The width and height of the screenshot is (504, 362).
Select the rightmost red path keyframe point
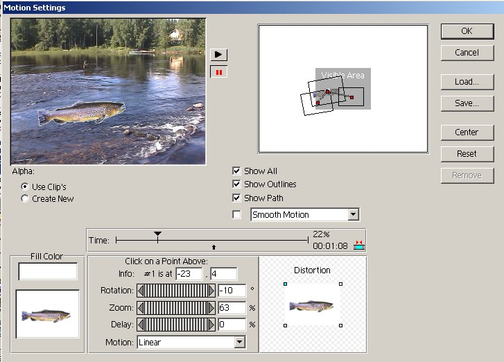(x=351, y=97)
